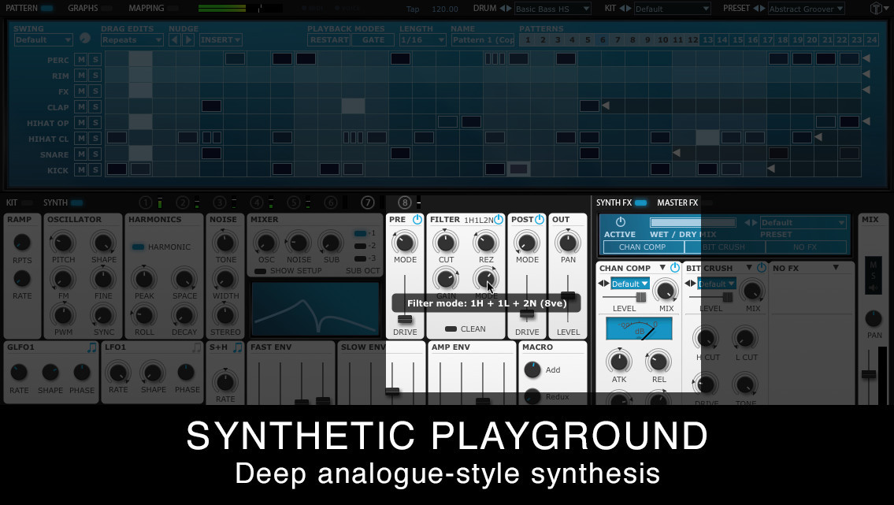Toggle the filter CLEAN switch
The image size is (894, 505).
pyautogui.click(x=451, y=329)
